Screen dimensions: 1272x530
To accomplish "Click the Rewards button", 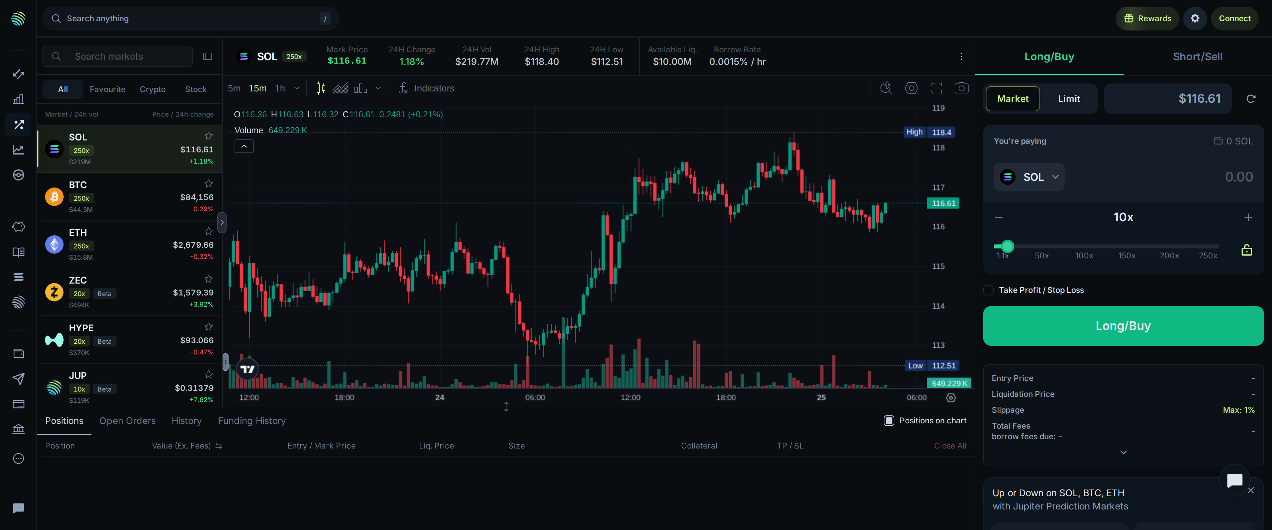I will [1147, 18].
